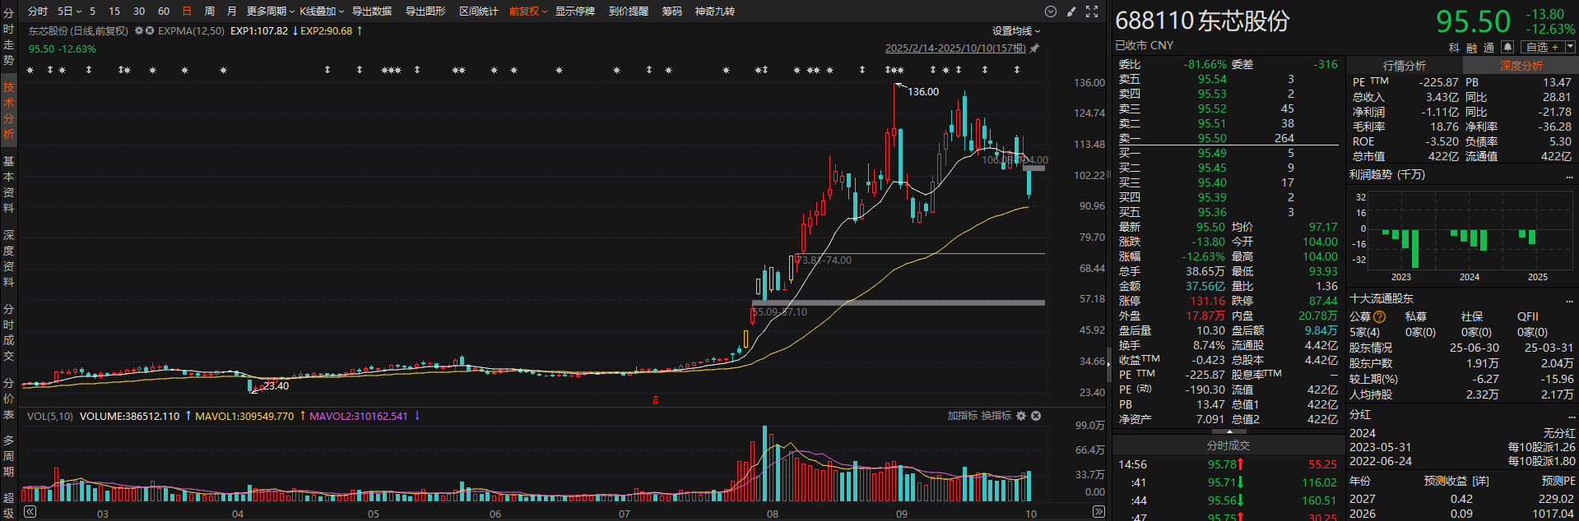Click the pin icon beside date range

1035,48
